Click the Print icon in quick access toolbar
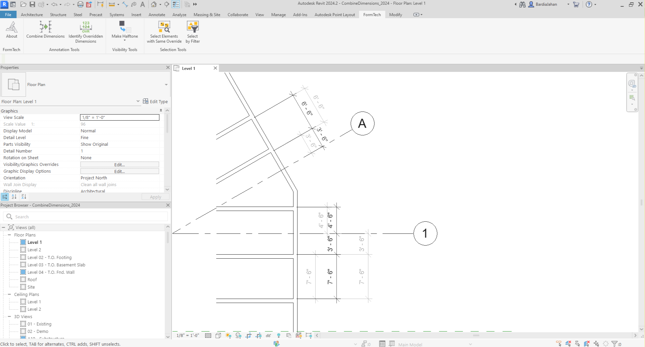645x347 pixels. point(80,4)
